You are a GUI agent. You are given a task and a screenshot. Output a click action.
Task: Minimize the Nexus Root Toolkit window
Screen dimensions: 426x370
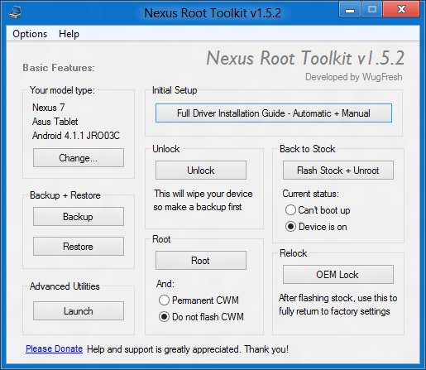pos(350,10)
